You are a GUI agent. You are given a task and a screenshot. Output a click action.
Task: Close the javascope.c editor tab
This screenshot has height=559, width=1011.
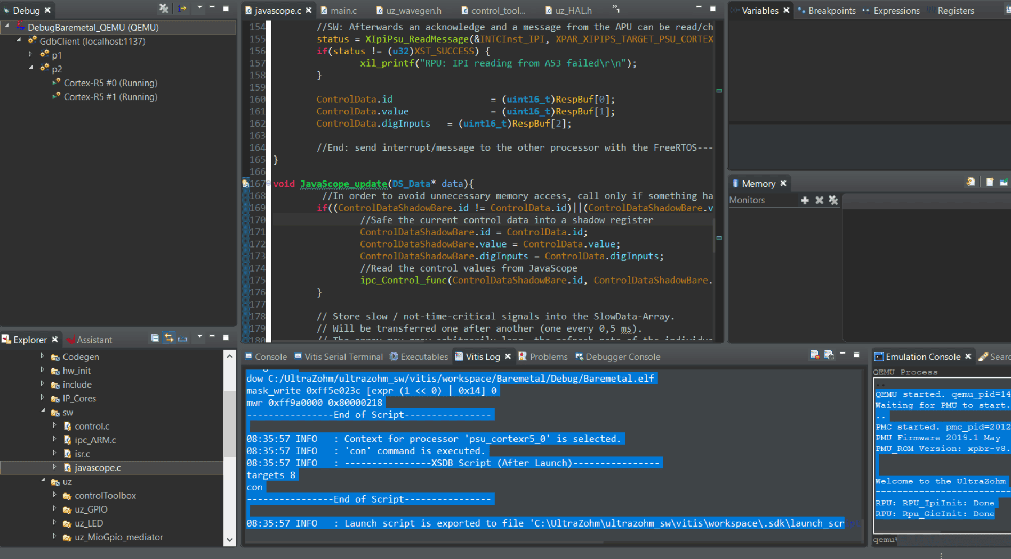309,10
